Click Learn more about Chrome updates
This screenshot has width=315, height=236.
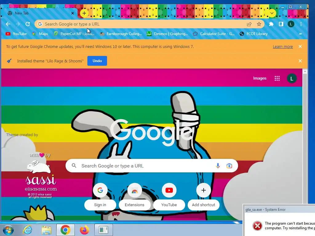click(283, 47)
